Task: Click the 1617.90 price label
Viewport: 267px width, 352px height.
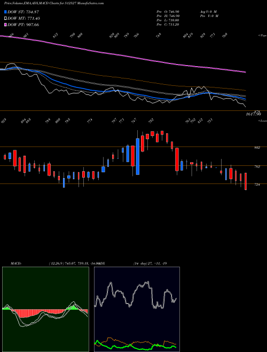Action: click(253, 114)
